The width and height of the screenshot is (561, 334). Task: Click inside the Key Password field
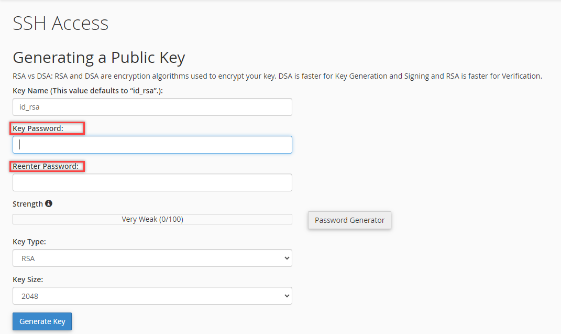coord(152,145)
